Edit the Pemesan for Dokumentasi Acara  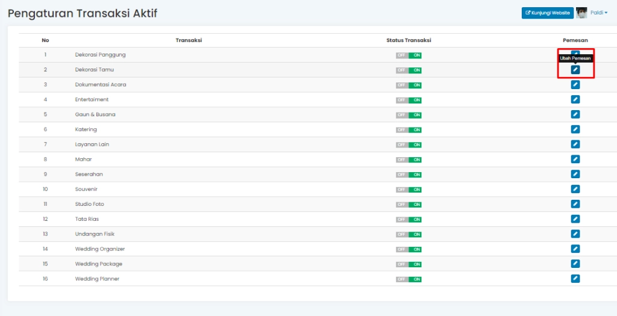(x=575, y=84)
